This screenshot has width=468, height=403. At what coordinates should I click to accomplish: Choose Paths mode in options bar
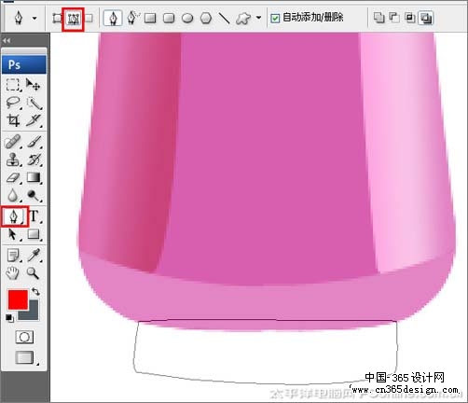click(74, 19)
